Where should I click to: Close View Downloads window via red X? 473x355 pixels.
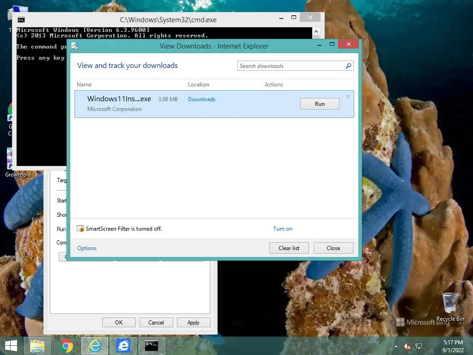348,44
